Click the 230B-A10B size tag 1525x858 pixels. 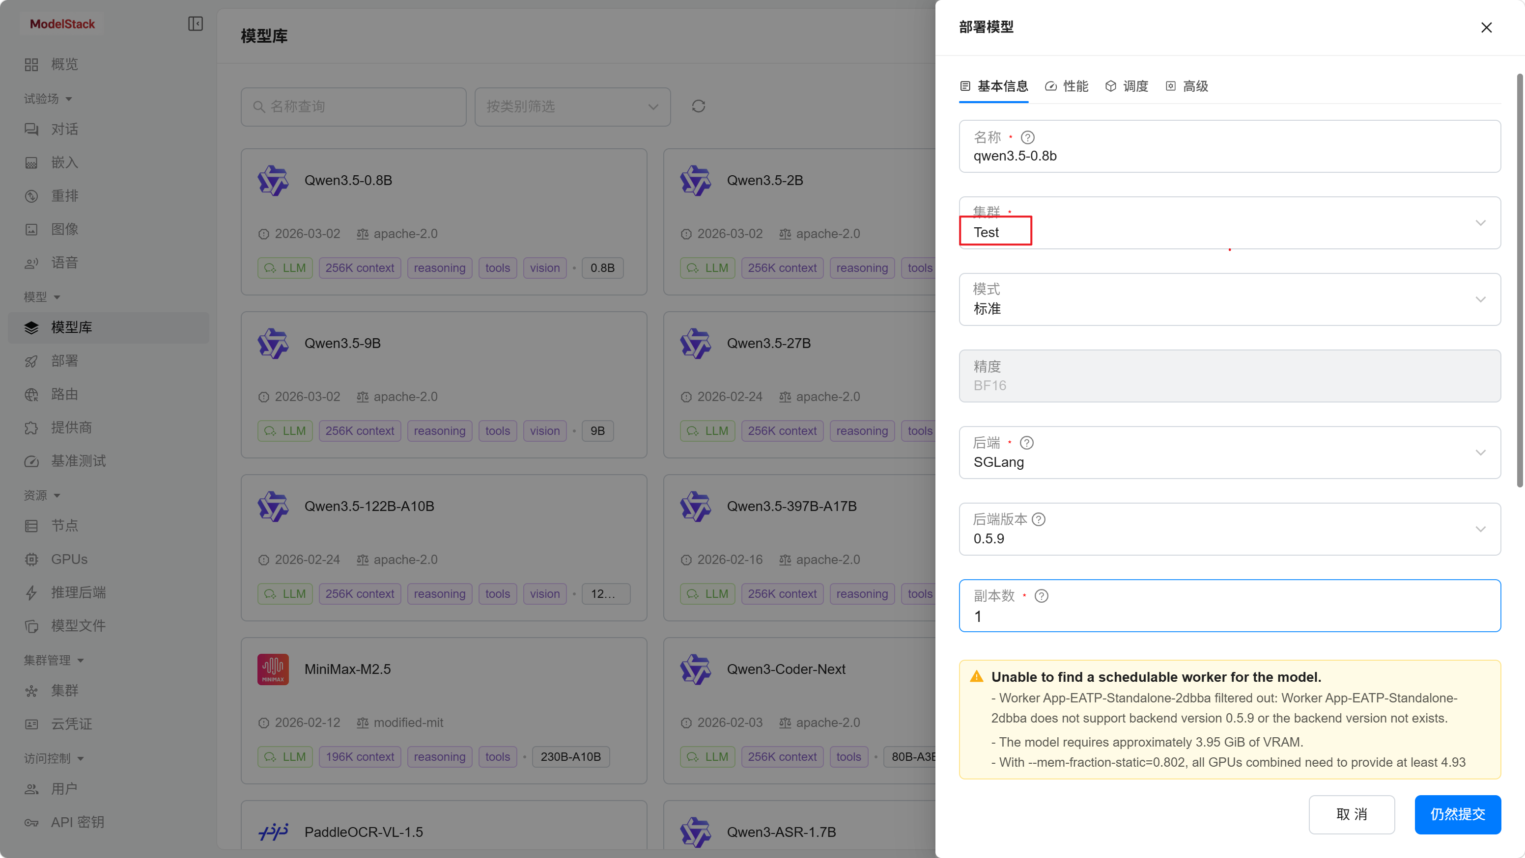pos(570,757)
